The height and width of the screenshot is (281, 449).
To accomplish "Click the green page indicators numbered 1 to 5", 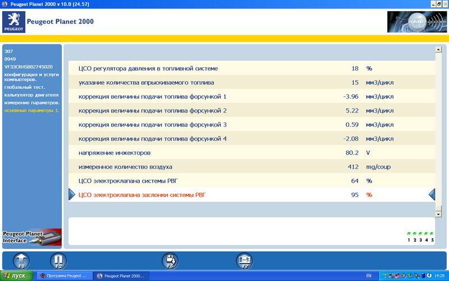I will (420, 236).
